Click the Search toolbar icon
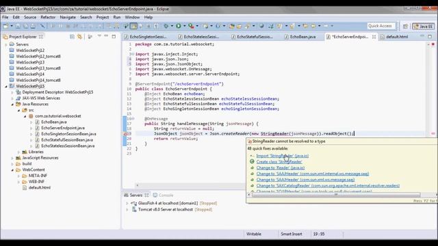 pyautogui.click(x=248, y=26)
